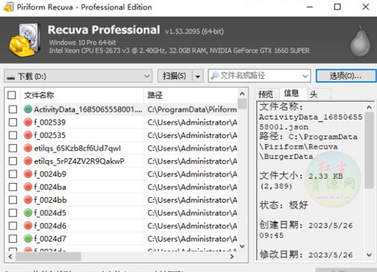
Task: Click the Piriform pear logo
Action: click(x=360, y=41)
